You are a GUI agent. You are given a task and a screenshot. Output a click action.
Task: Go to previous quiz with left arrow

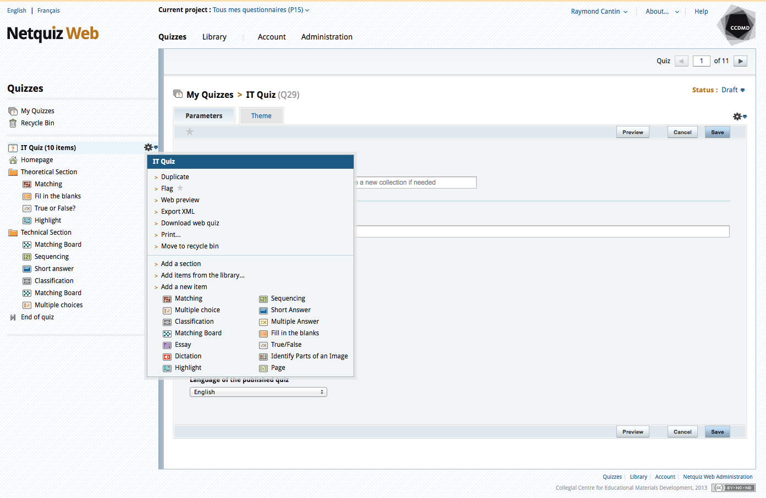coord(681,61)
